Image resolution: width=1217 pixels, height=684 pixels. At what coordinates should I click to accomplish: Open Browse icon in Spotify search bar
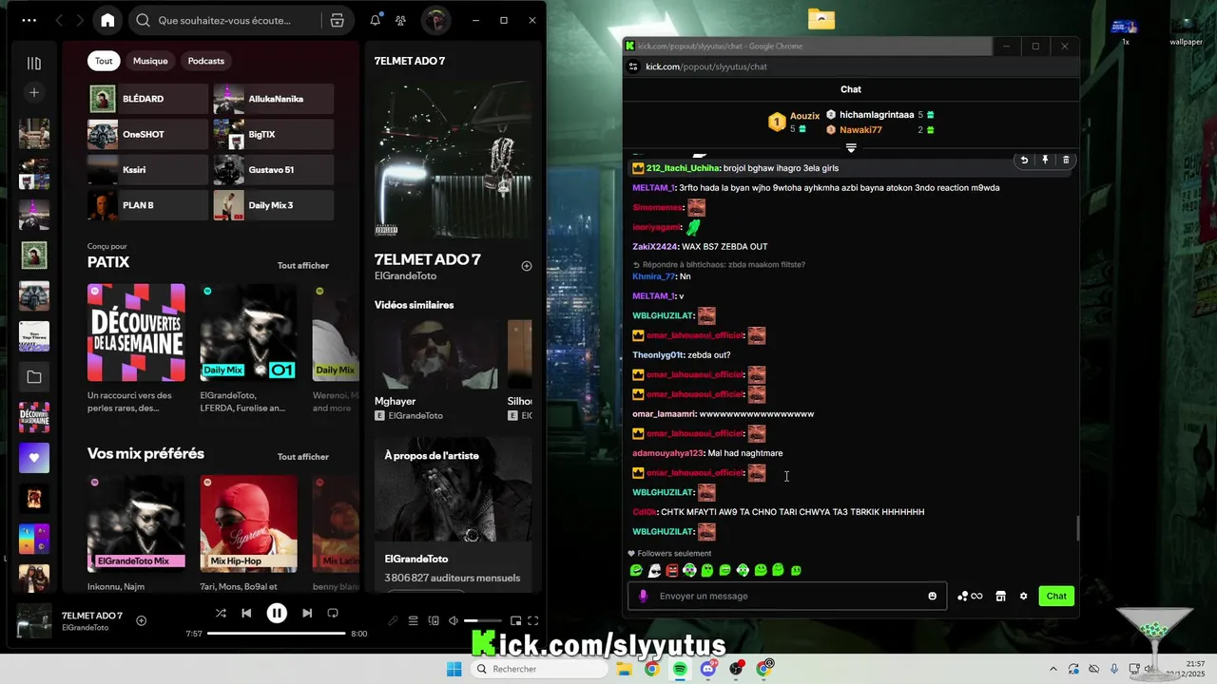coord(337,20)
